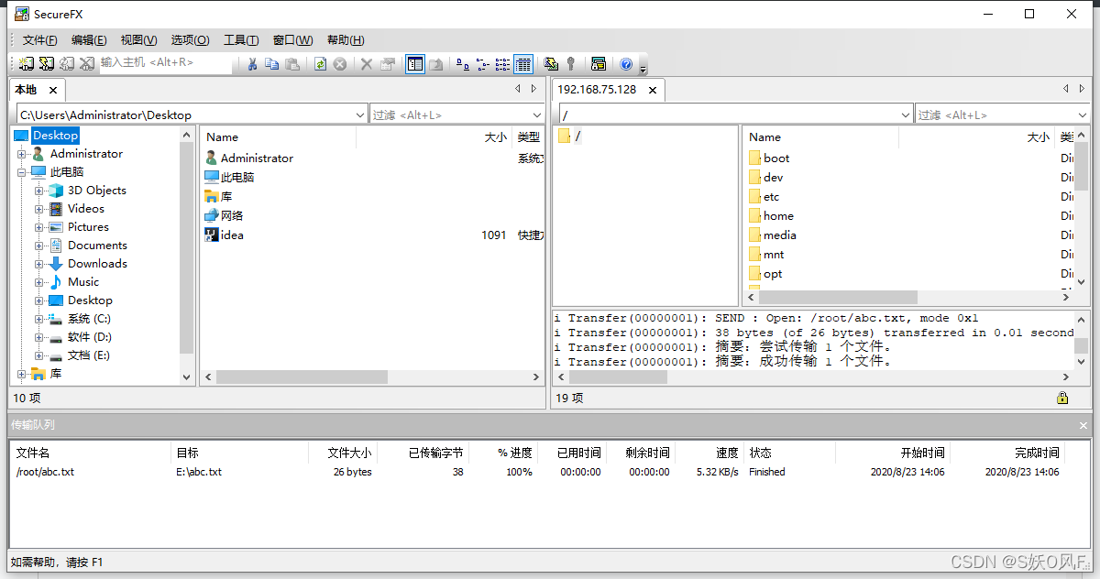Select the idea shortcut in local list
Viewport: 1100px width, 579px height.
pyautogui.click(x=232, y=235)
